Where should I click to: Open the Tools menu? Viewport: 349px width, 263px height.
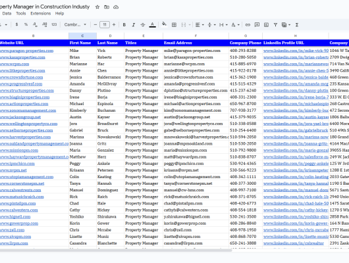21,13
